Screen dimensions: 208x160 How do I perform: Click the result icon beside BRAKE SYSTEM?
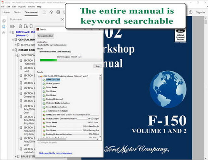click(44, 80)
